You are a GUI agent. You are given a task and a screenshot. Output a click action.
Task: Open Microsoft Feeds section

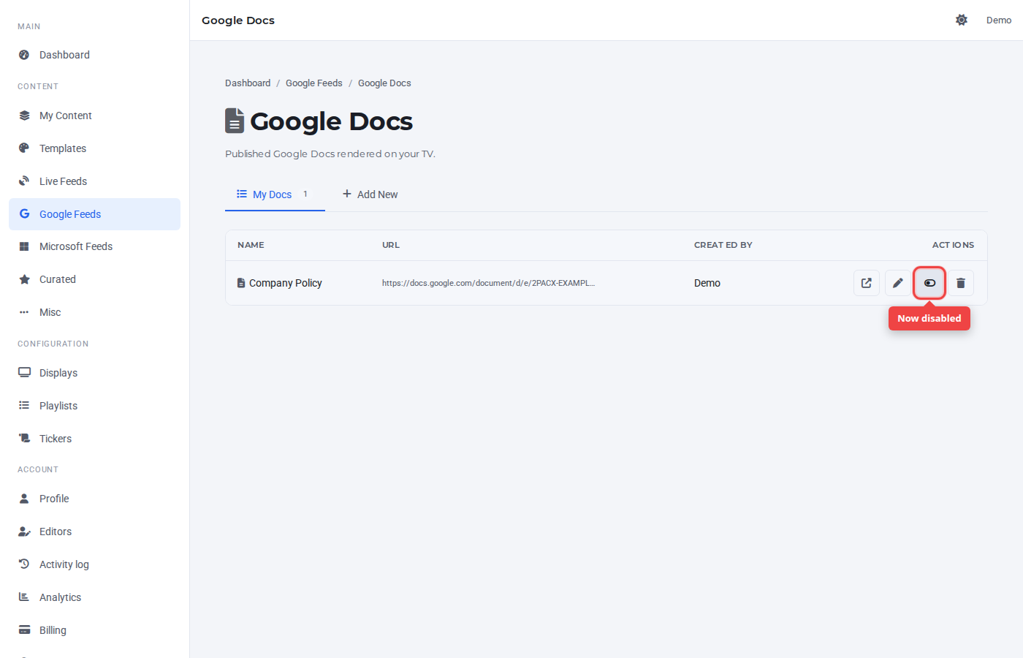point(94,246)
